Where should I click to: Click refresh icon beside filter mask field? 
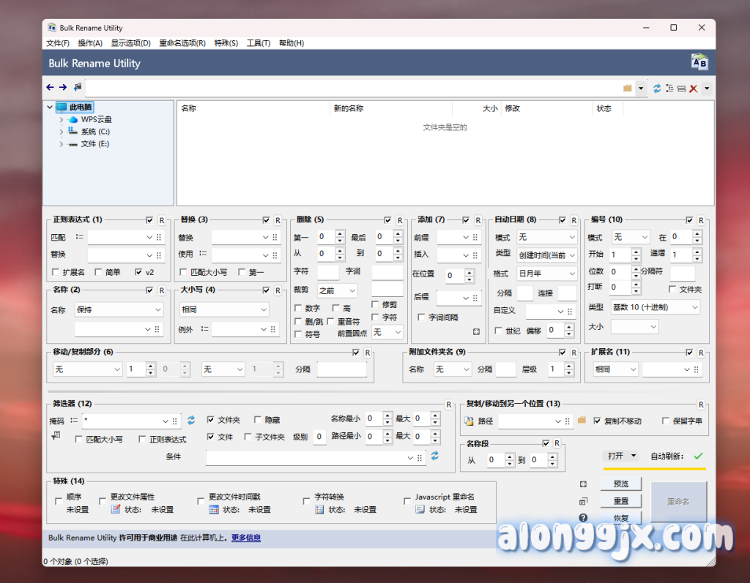pyautogui.click(x=191, y=421)
